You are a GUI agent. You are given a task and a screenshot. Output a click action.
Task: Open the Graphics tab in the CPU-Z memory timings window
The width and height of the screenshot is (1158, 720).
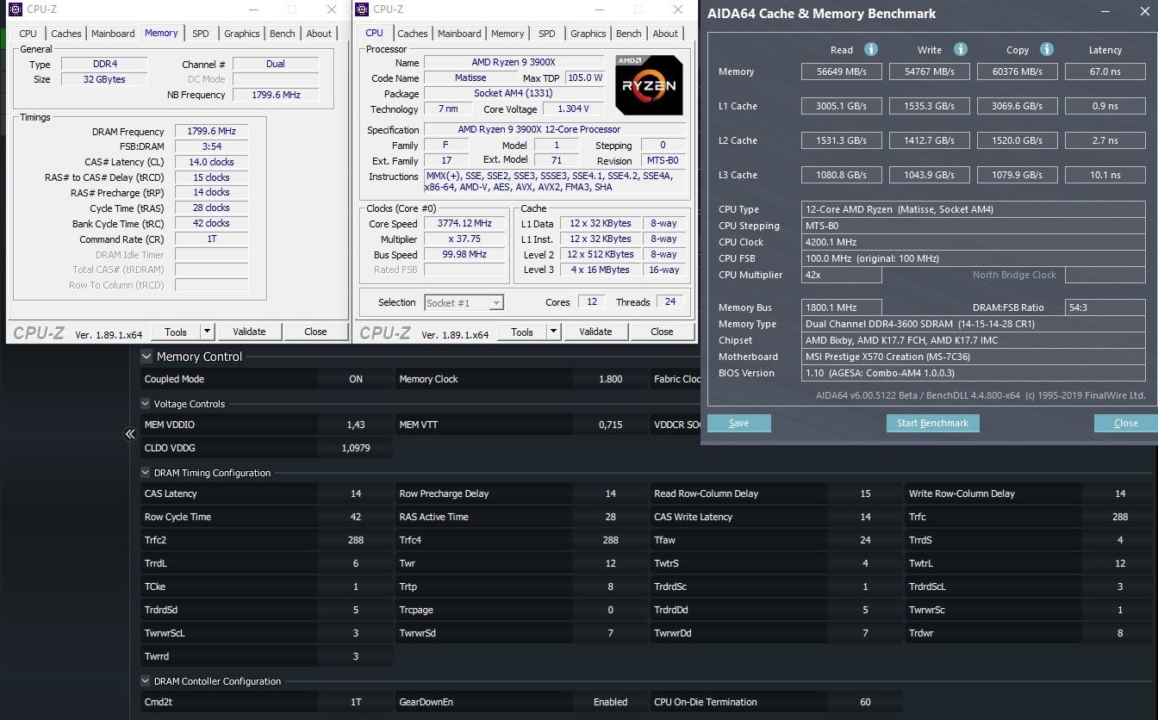tap(241, 34)
